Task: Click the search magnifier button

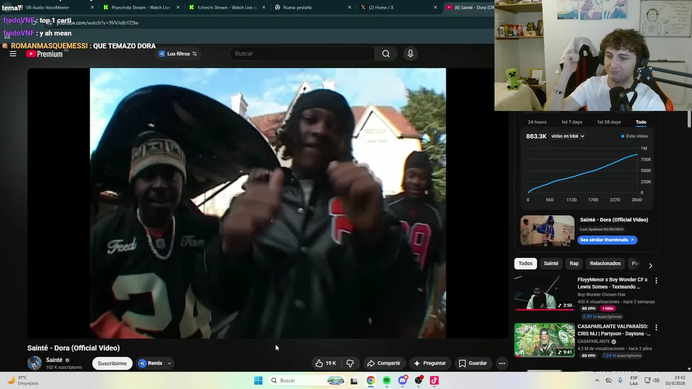Action: pyautogui.click(x=386, y=53)
